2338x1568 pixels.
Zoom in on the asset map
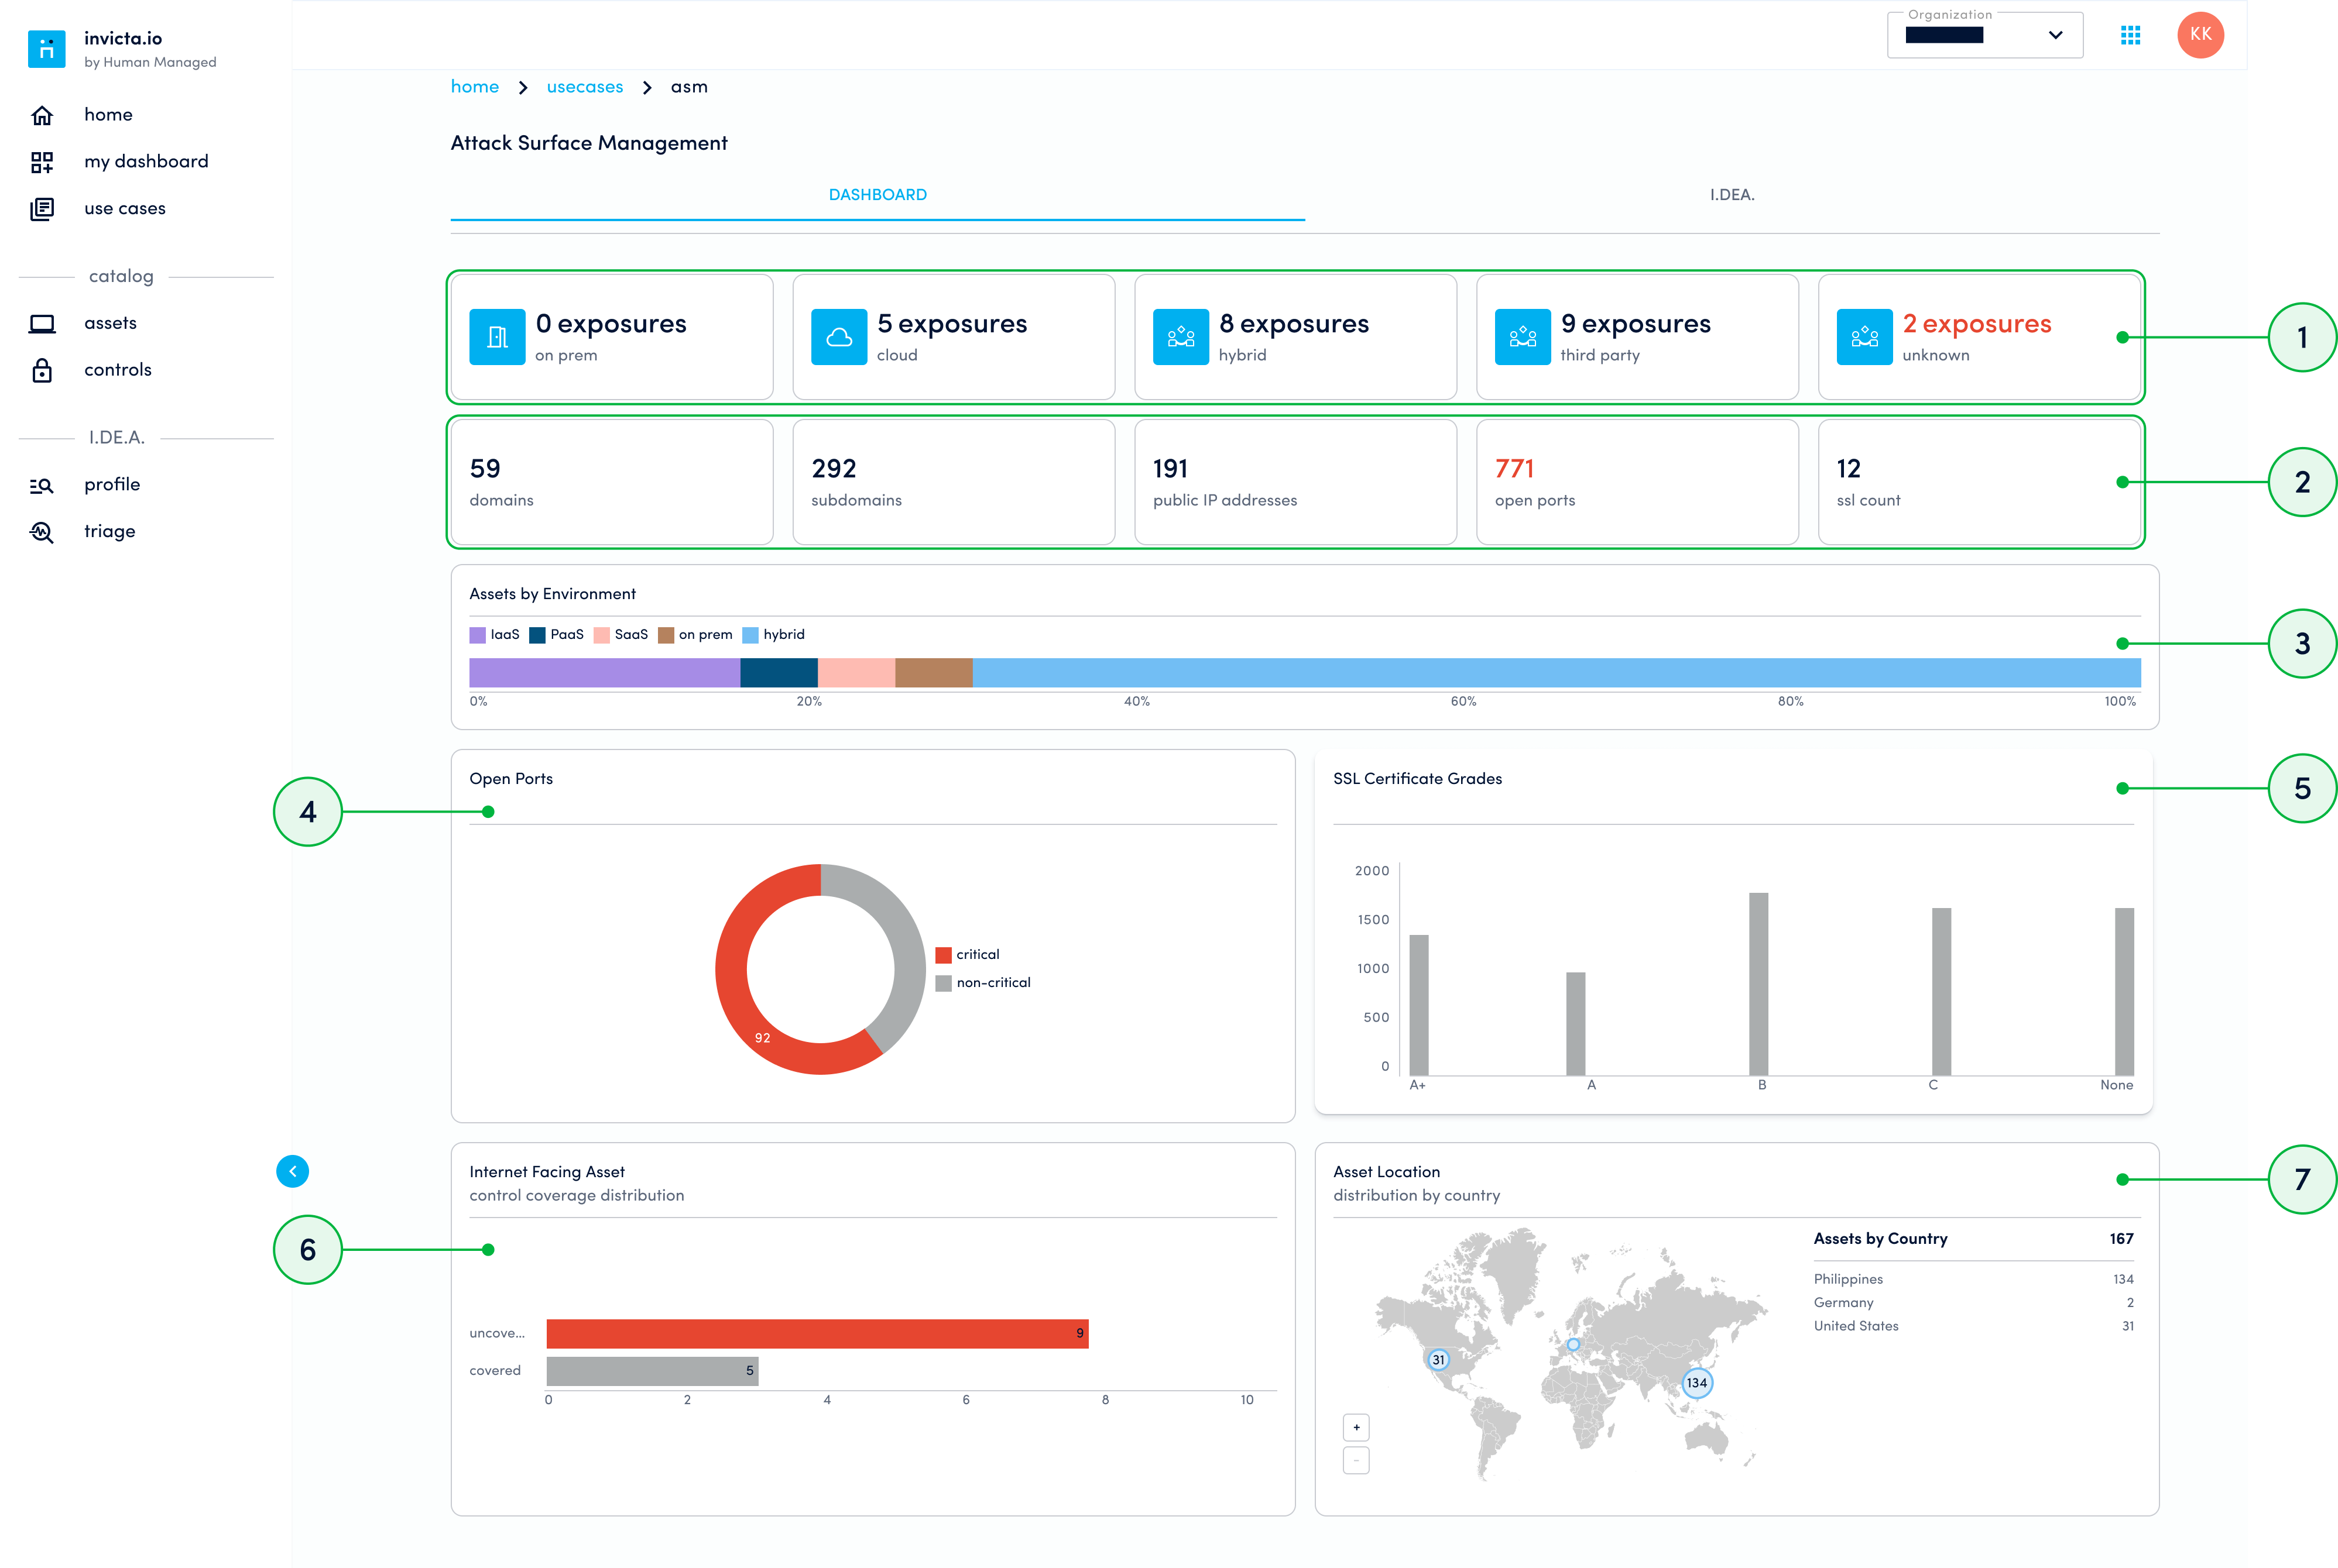coord(1356,1427)
